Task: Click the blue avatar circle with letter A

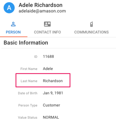Action: (9, 8)
